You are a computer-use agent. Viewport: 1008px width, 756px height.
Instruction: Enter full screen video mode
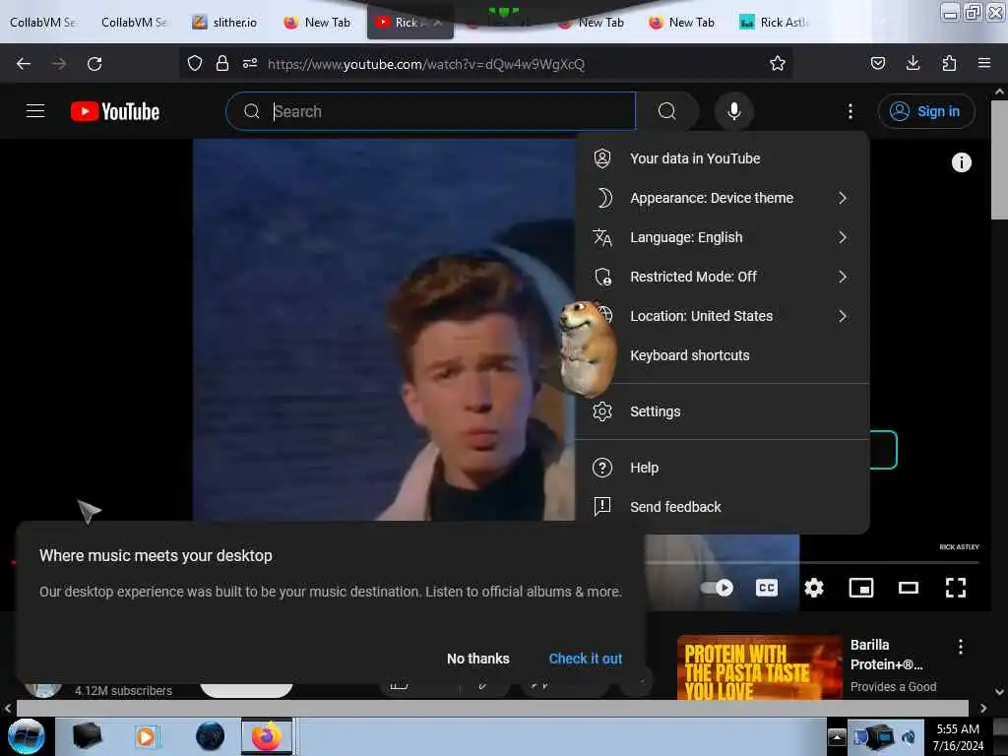click(955, 588)
